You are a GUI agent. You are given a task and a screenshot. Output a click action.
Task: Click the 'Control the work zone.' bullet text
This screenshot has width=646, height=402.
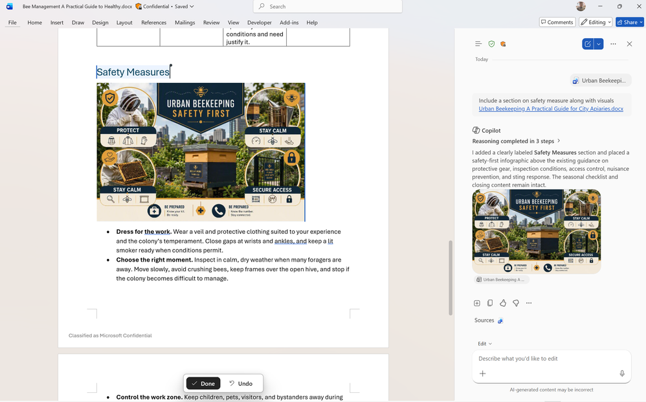(x=149, y=397)
